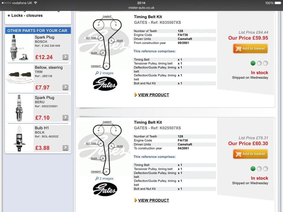This screenshot has height=212, width=283.
Task: Expand the Locks - closures category
Action: pyautogui.click(x=25, y=15)
